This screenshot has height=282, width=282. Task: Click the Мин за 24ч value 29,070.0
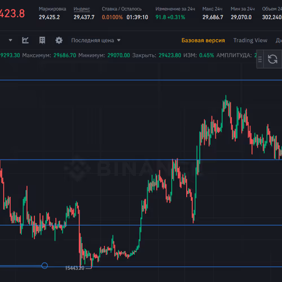tap(241, 17)
